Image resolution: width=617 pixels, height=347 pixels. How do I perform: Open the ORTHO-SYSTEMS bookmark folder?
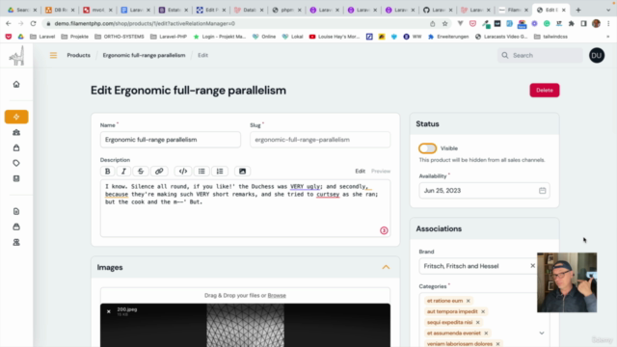click(120, 37)
